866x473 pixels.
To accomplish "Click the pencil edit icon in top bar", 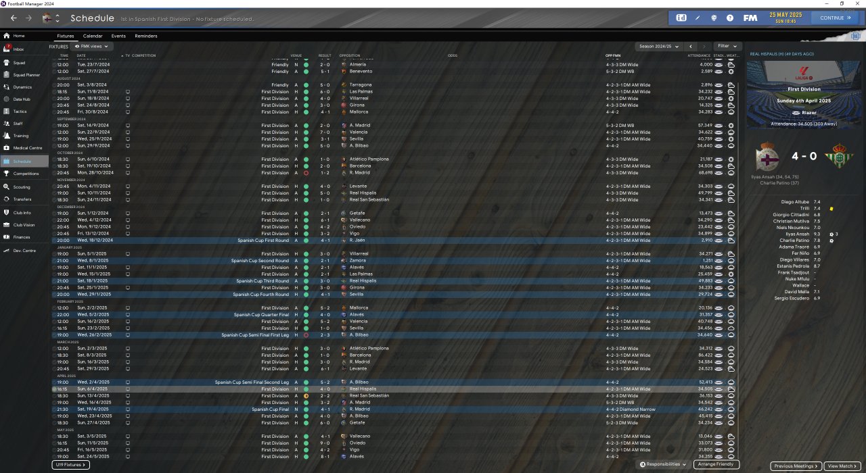I will tap(698, 18).
